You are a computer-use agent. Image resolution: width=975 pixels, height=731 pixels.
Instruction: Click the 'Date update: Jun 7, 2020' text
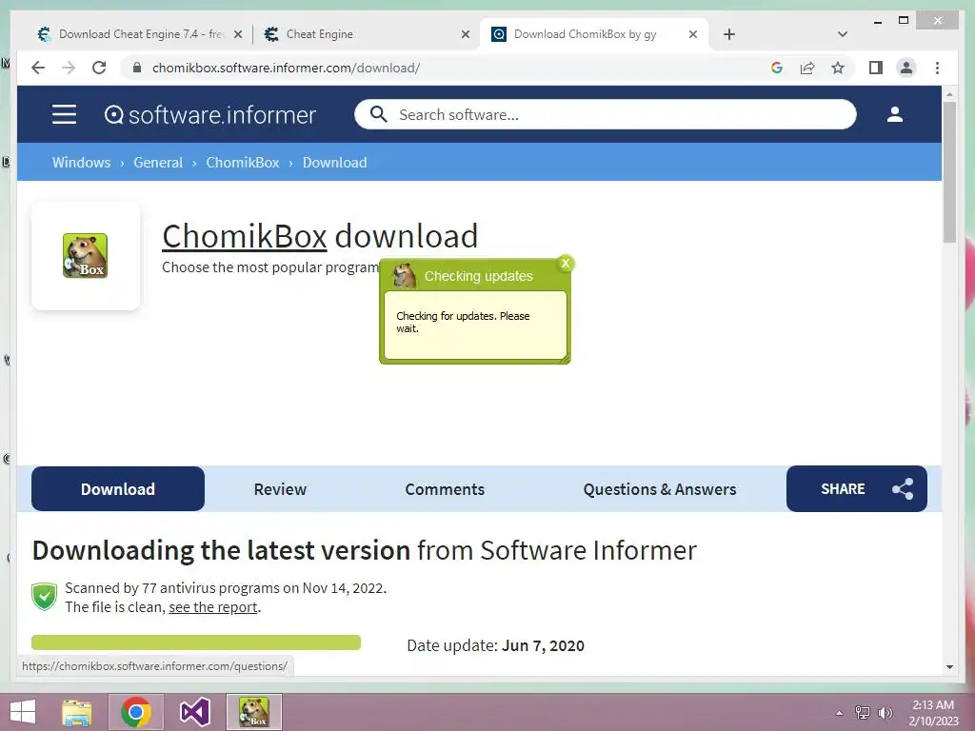point(495,645)
